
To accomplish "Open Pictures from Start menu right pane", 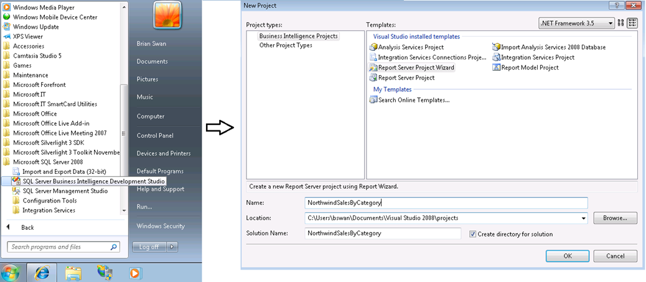I will (x=147, y=79).
